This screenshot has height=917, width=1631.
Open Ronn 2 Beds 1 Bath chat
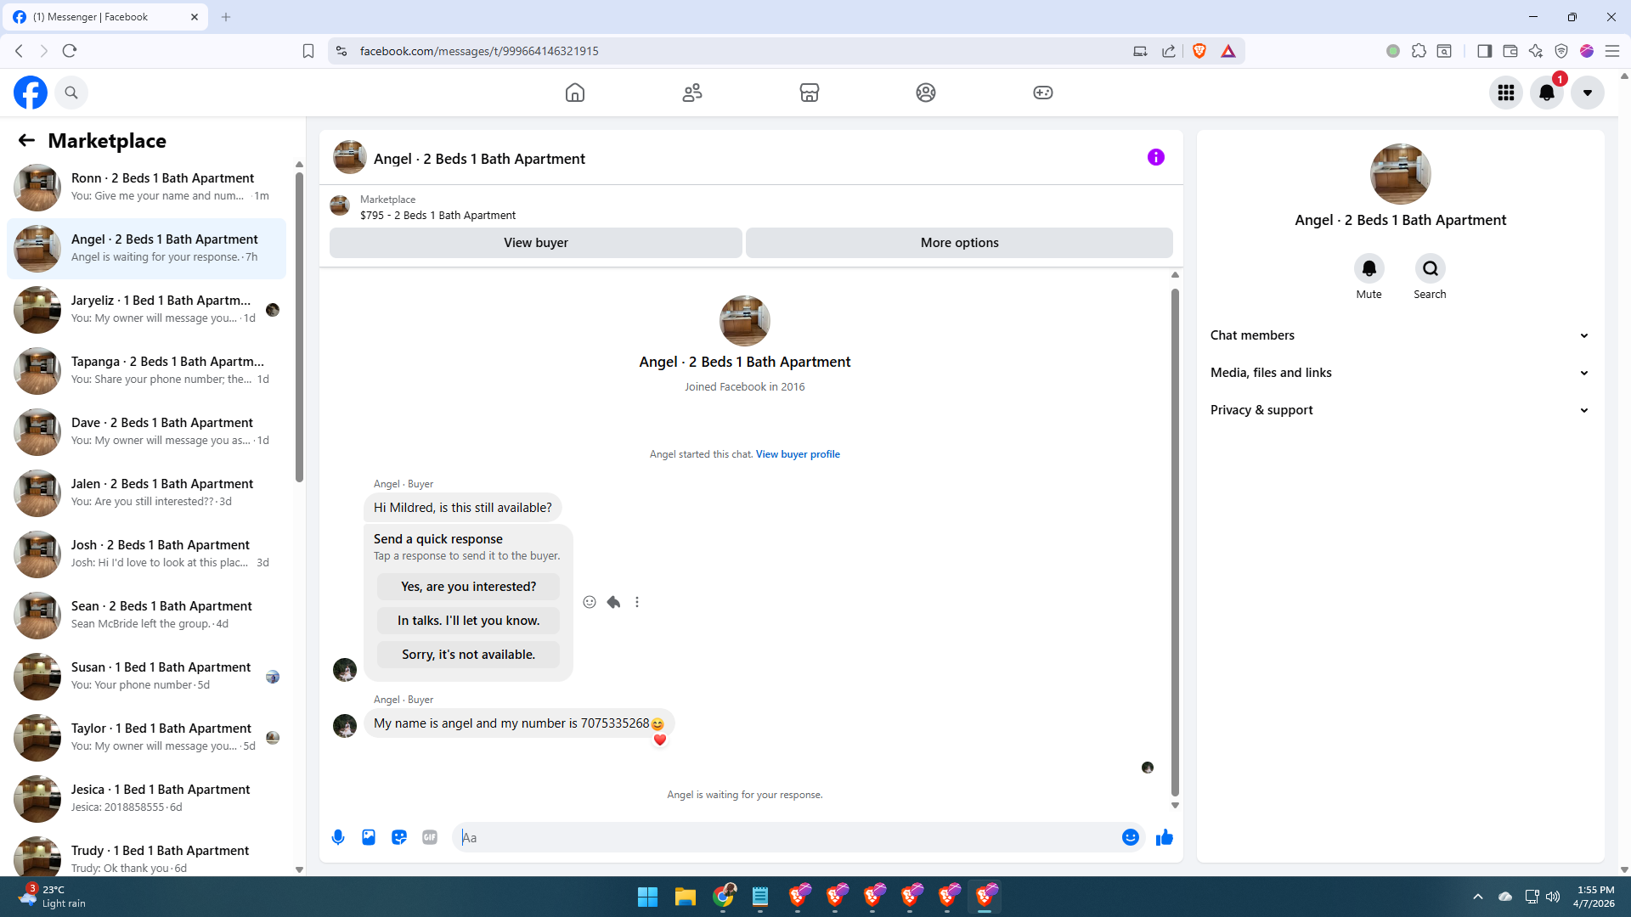[x=146, y=188]
